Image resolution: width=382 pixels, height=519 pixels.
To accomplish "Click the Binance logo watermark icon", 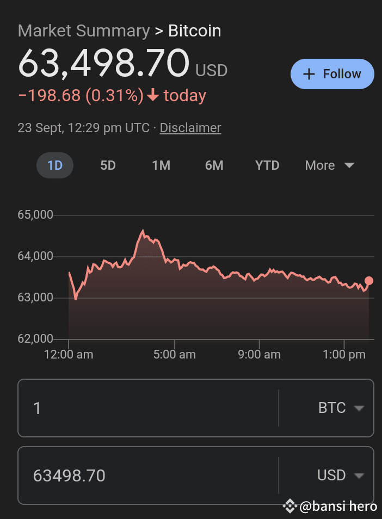I will point(289,506).
